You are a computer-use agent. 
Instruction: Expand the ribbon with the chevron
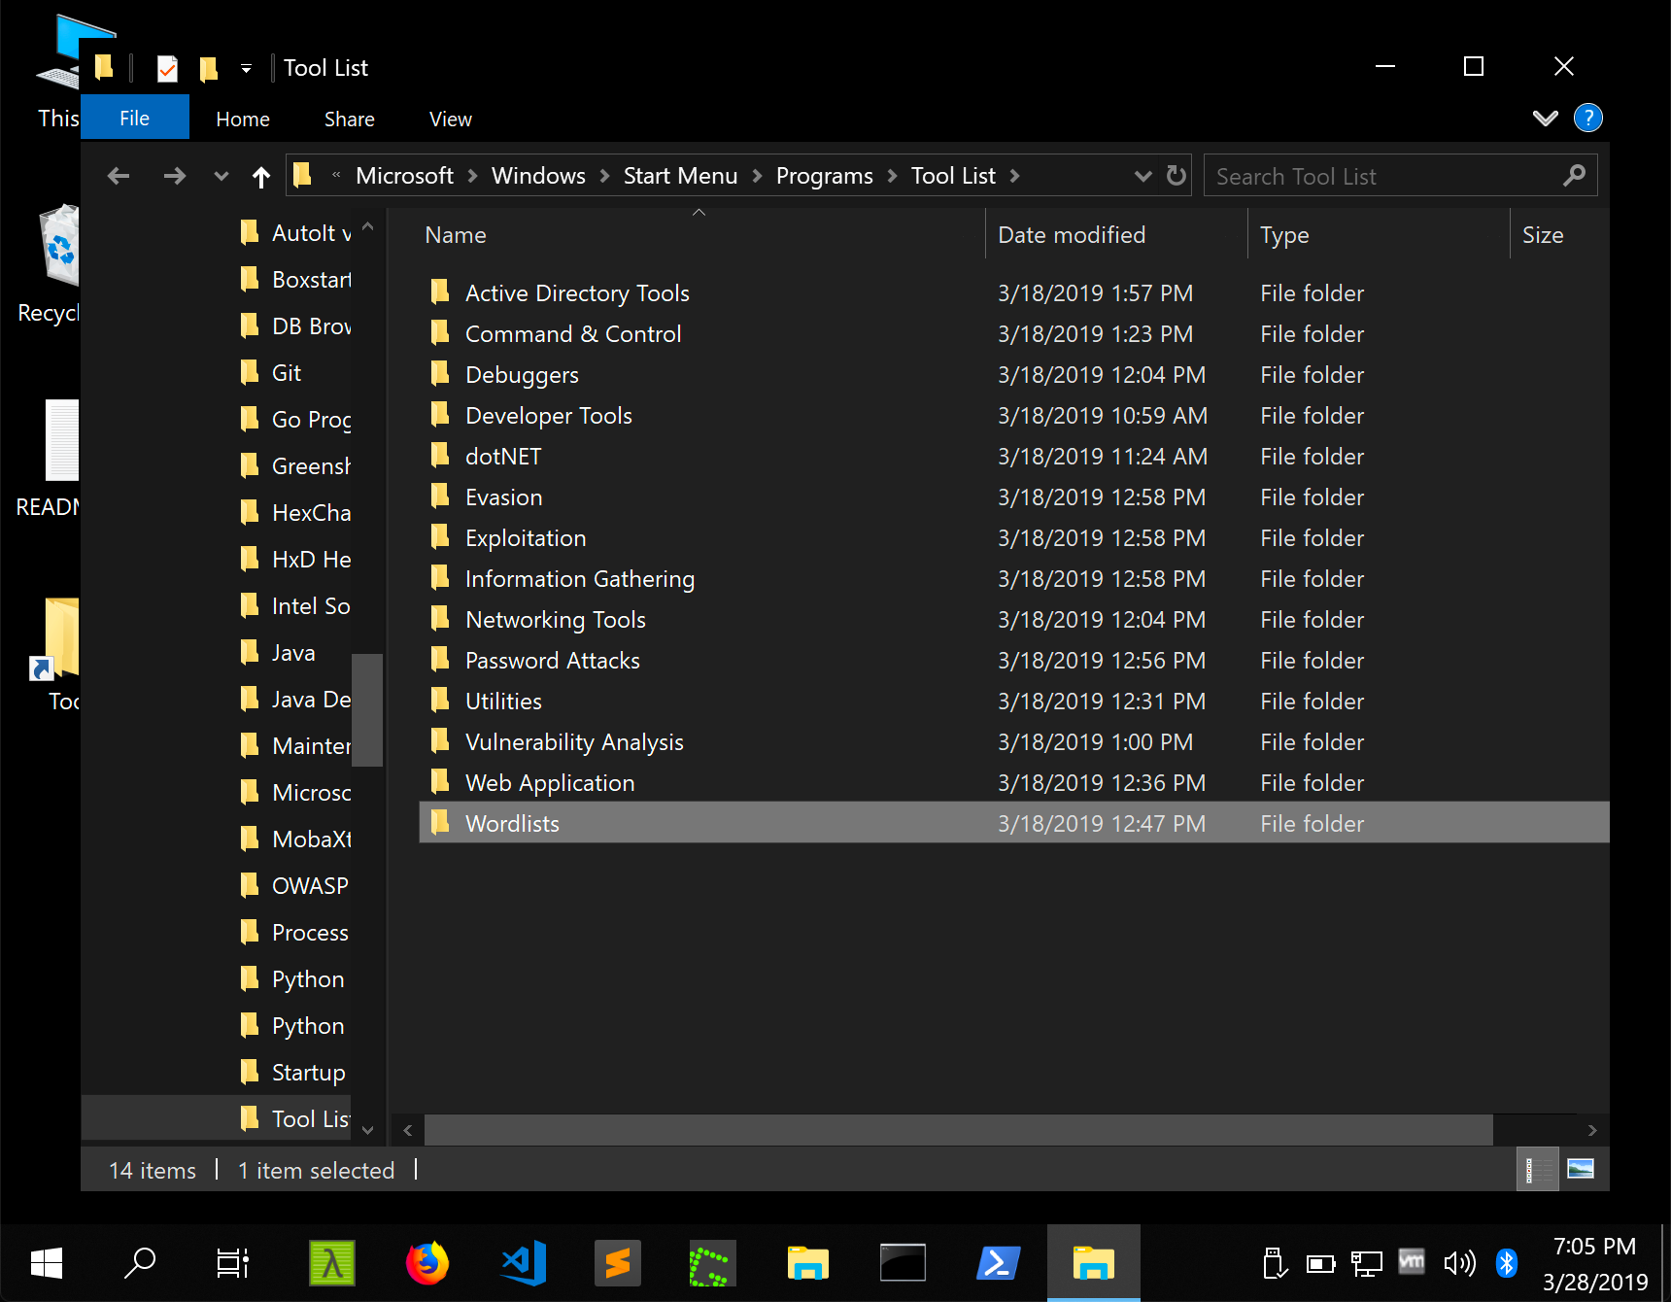(1545, 119)
